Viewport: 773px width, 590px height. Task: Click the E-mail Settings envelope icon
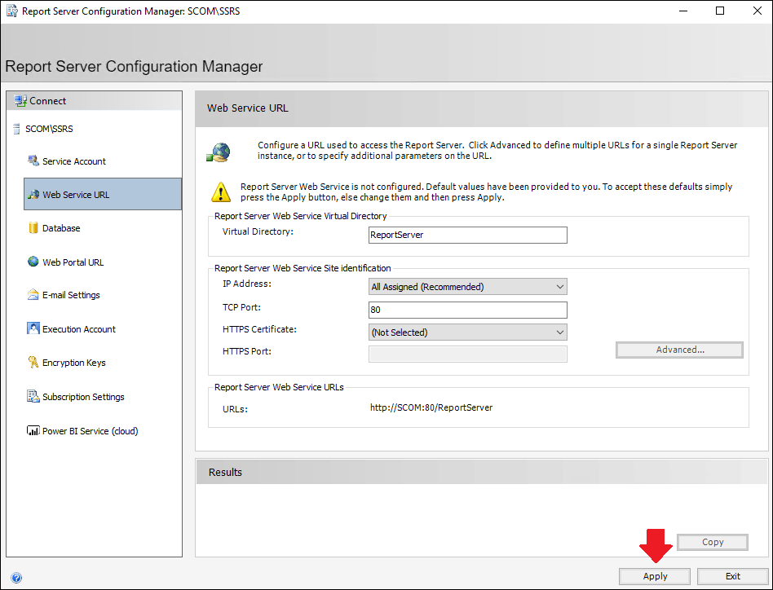(33, 294)
